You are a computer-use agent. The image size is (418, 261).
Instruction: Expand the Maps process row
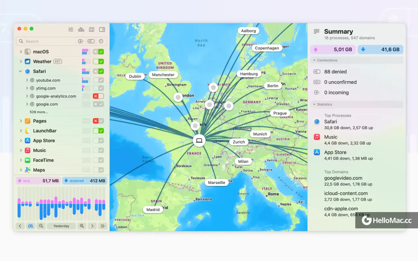21,170
